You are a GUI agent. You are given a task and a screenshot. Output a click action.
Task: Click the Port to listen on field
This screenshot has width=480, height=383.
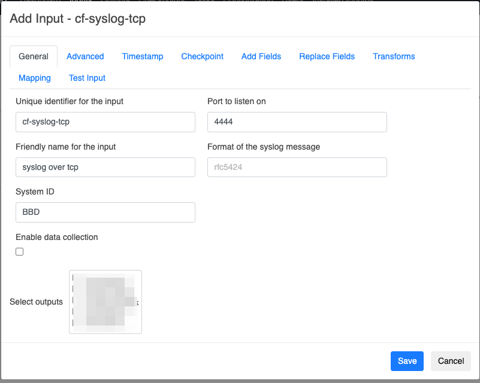(x=297, y=122)
